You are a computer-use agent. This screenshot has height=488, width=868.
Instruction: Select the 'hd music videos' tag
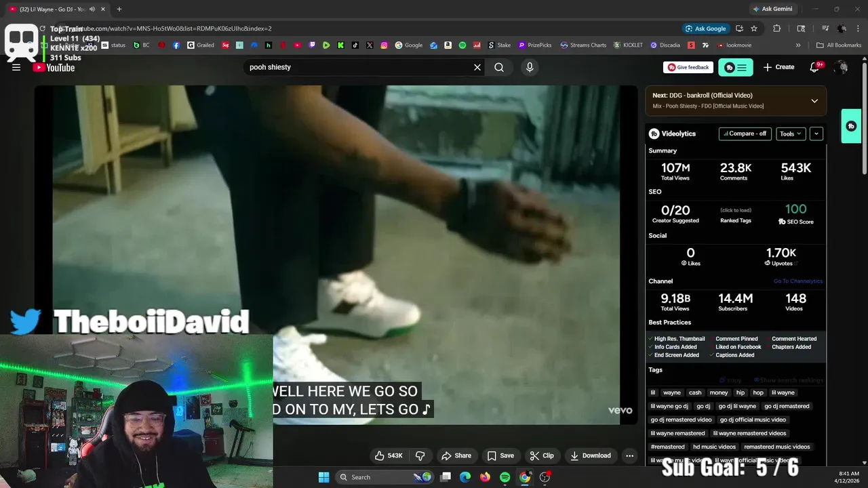tap(714, 447)
